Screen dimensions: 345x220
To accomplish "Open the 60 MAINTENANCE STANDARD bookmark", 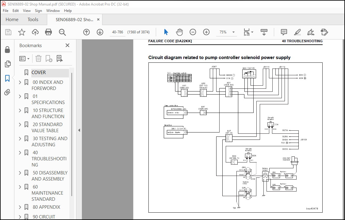I will pyautogui.click(x=47, y=193).
